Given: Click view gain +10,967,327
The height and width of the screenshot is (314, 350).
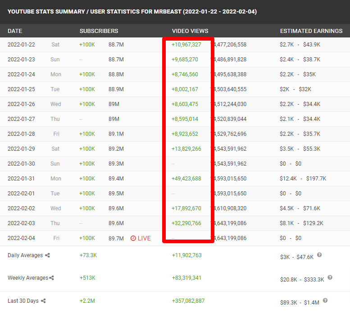Looking at the screenshot, I should (x=186, y=45).
